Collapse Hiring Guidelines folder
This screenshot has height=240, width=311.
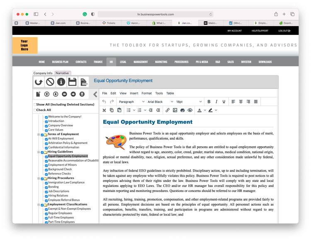tap(39, 152)
